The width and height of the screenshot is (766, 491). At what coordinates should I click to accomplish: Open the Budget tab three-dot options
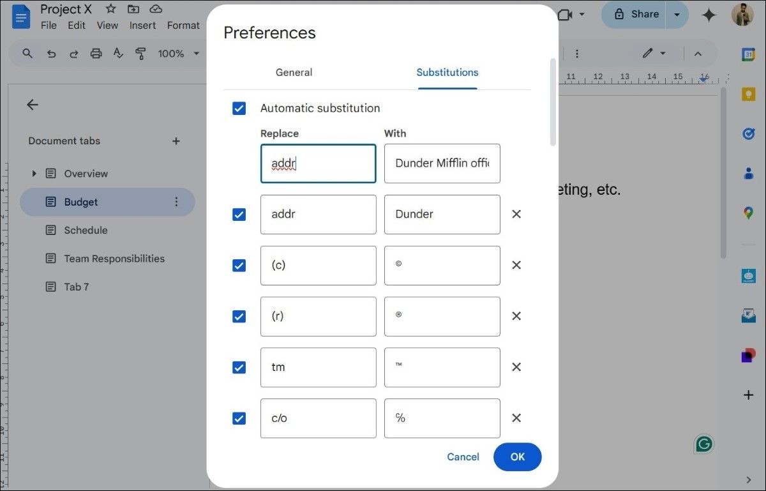tap(177, 202)
